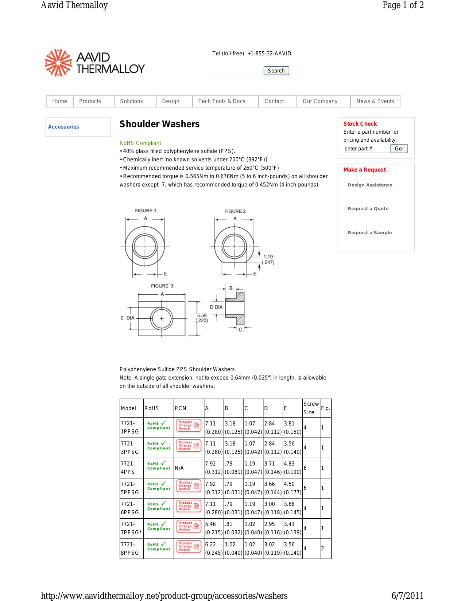The image size is (465, 601).
Task: Click RoHS Compliant badge for 7721-5PPSG
Action: click(159, 486)
